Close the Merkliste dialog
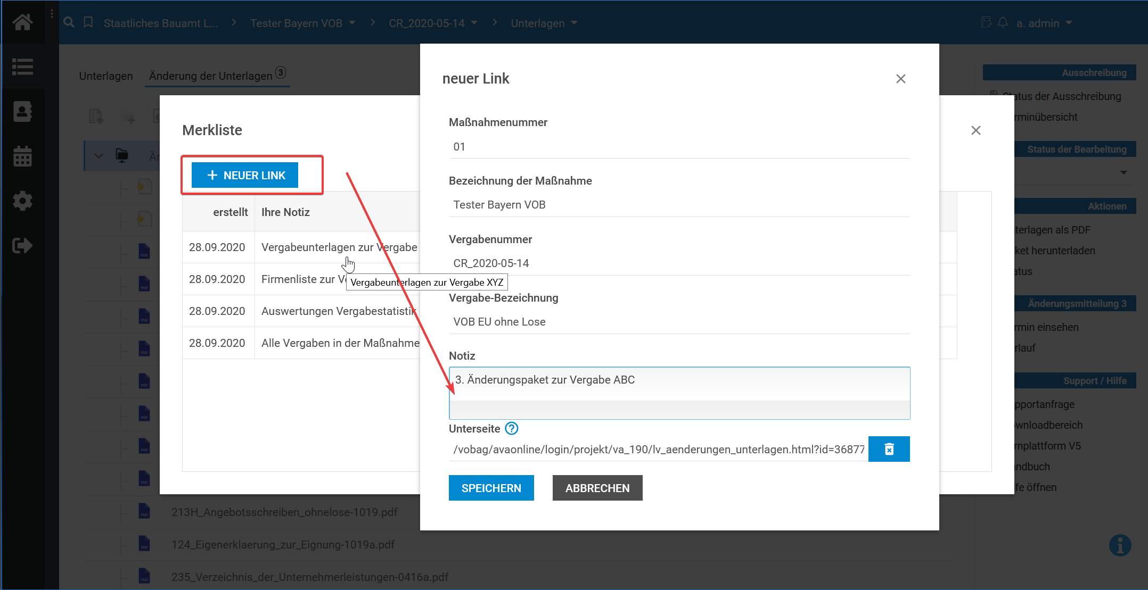Image resolution: width=1148 pixels, height=590 pixels. coord(975,130)
